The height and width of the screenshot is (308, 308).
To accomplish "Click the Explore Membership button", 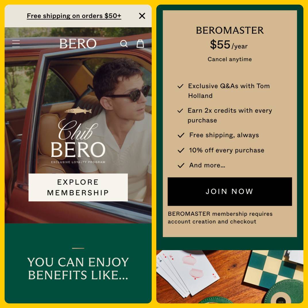I will click(78, 187).
